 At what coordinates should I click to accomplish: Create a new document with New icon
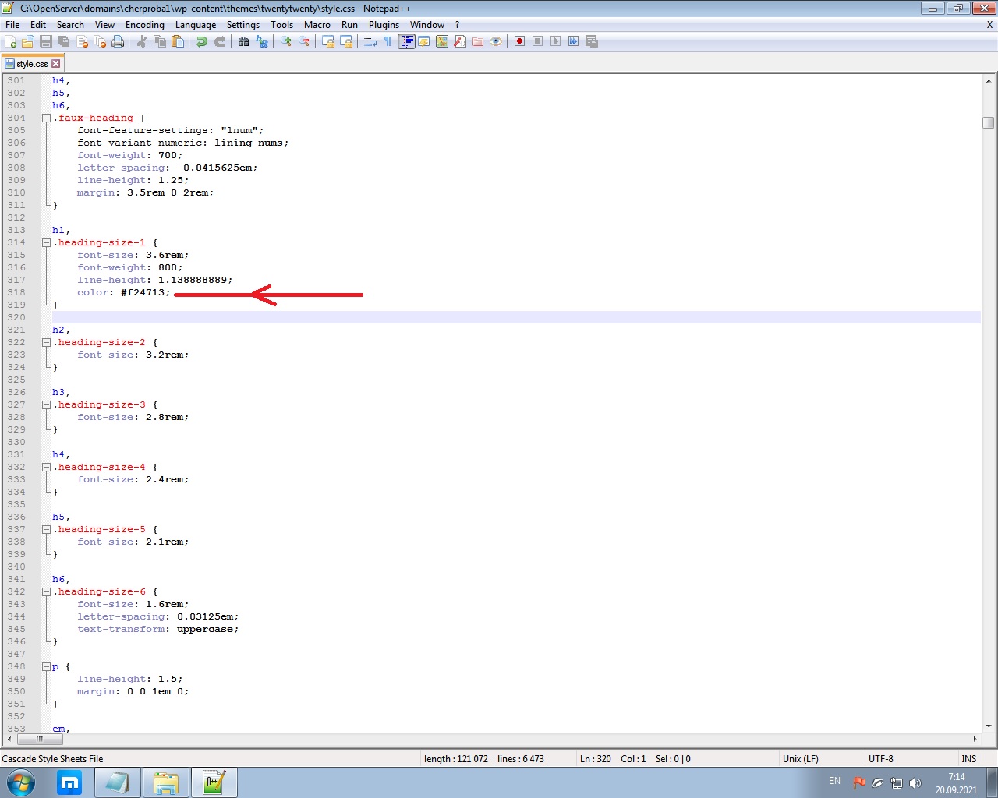[x=11, y=41]
